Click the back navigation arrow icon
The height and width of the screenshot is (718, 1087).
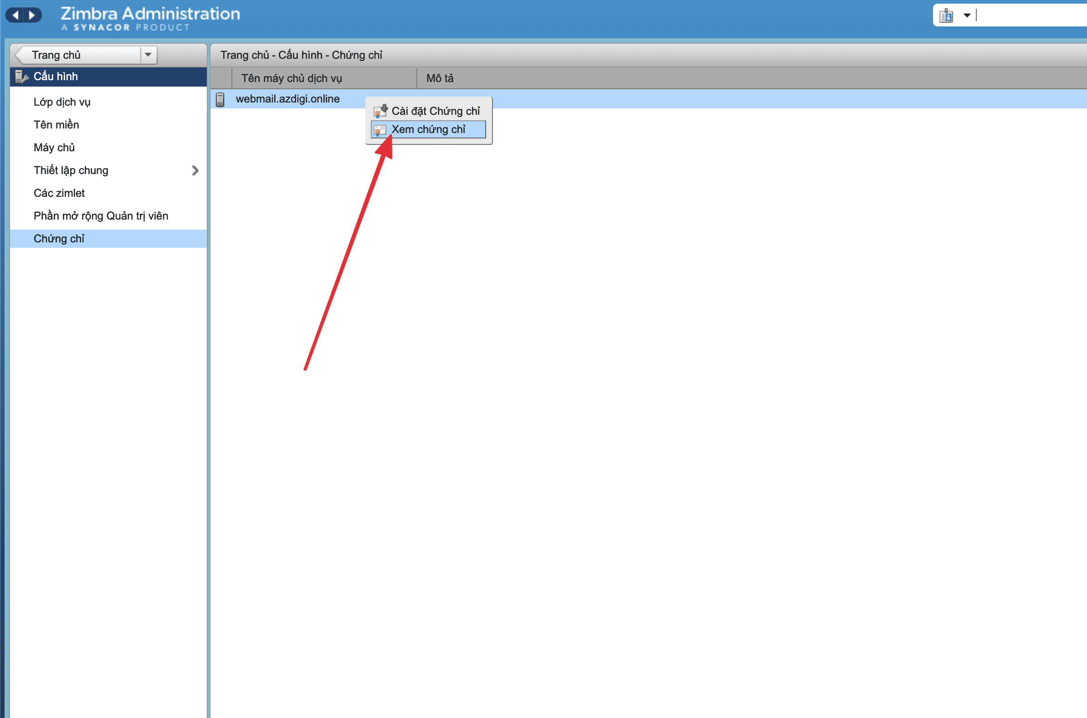[15, 15]
